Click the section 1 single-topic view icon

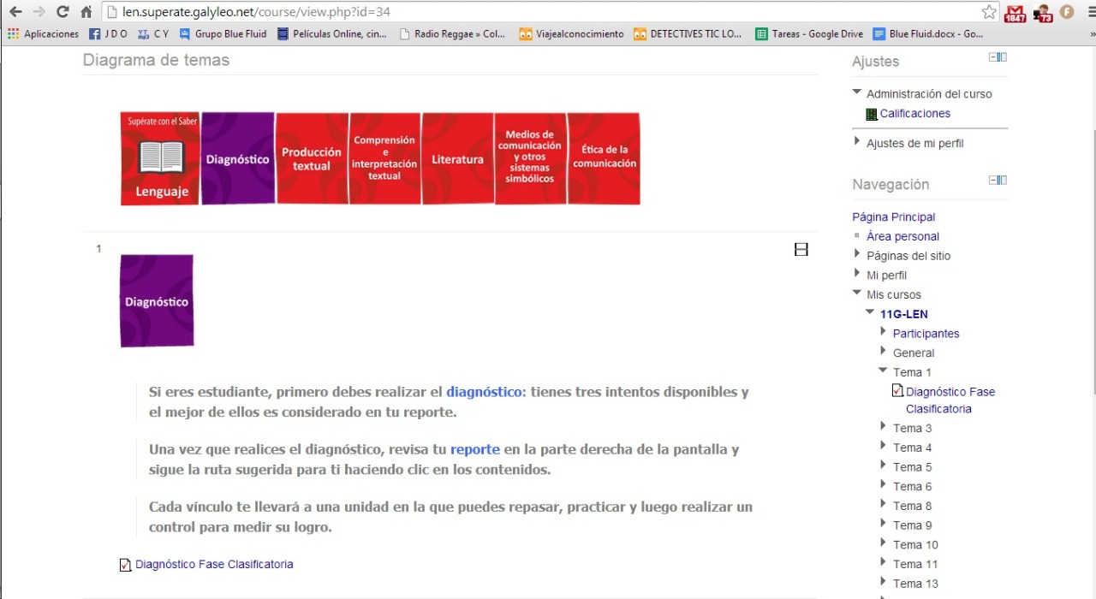(x=801, y=250)
